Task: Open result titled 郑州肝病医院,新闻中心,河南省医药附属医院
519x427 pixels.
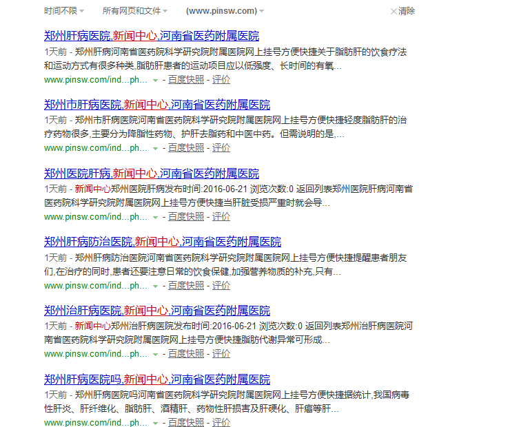Action: [152, 36]
